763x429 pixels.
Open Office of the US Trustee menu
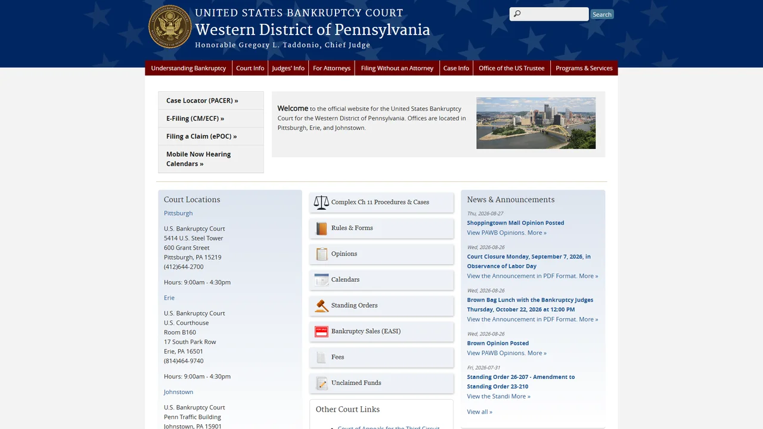(511, 68)
